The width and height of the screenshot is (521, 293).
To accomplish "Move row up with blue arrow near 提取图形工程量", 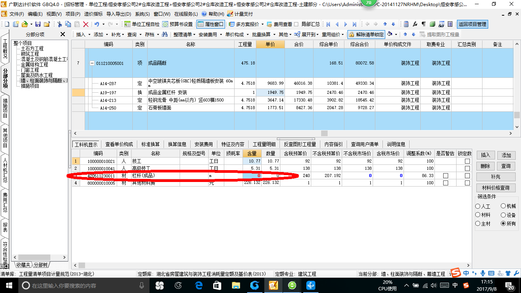I will click(x=406, y=34).
